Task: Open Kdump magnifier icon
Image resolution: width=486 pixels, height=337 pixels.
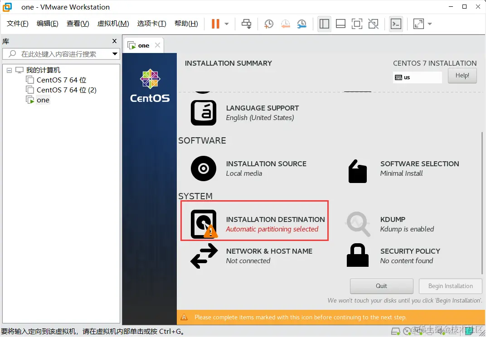Action: pos(358,224)
